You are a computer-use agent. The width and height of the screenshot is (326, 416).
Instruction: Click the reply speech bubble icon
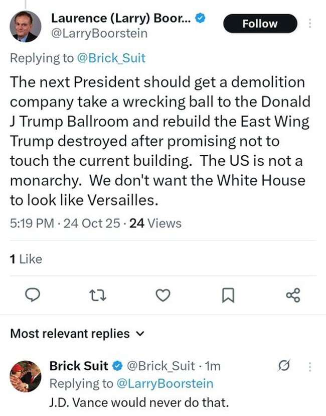click(32, 295)
